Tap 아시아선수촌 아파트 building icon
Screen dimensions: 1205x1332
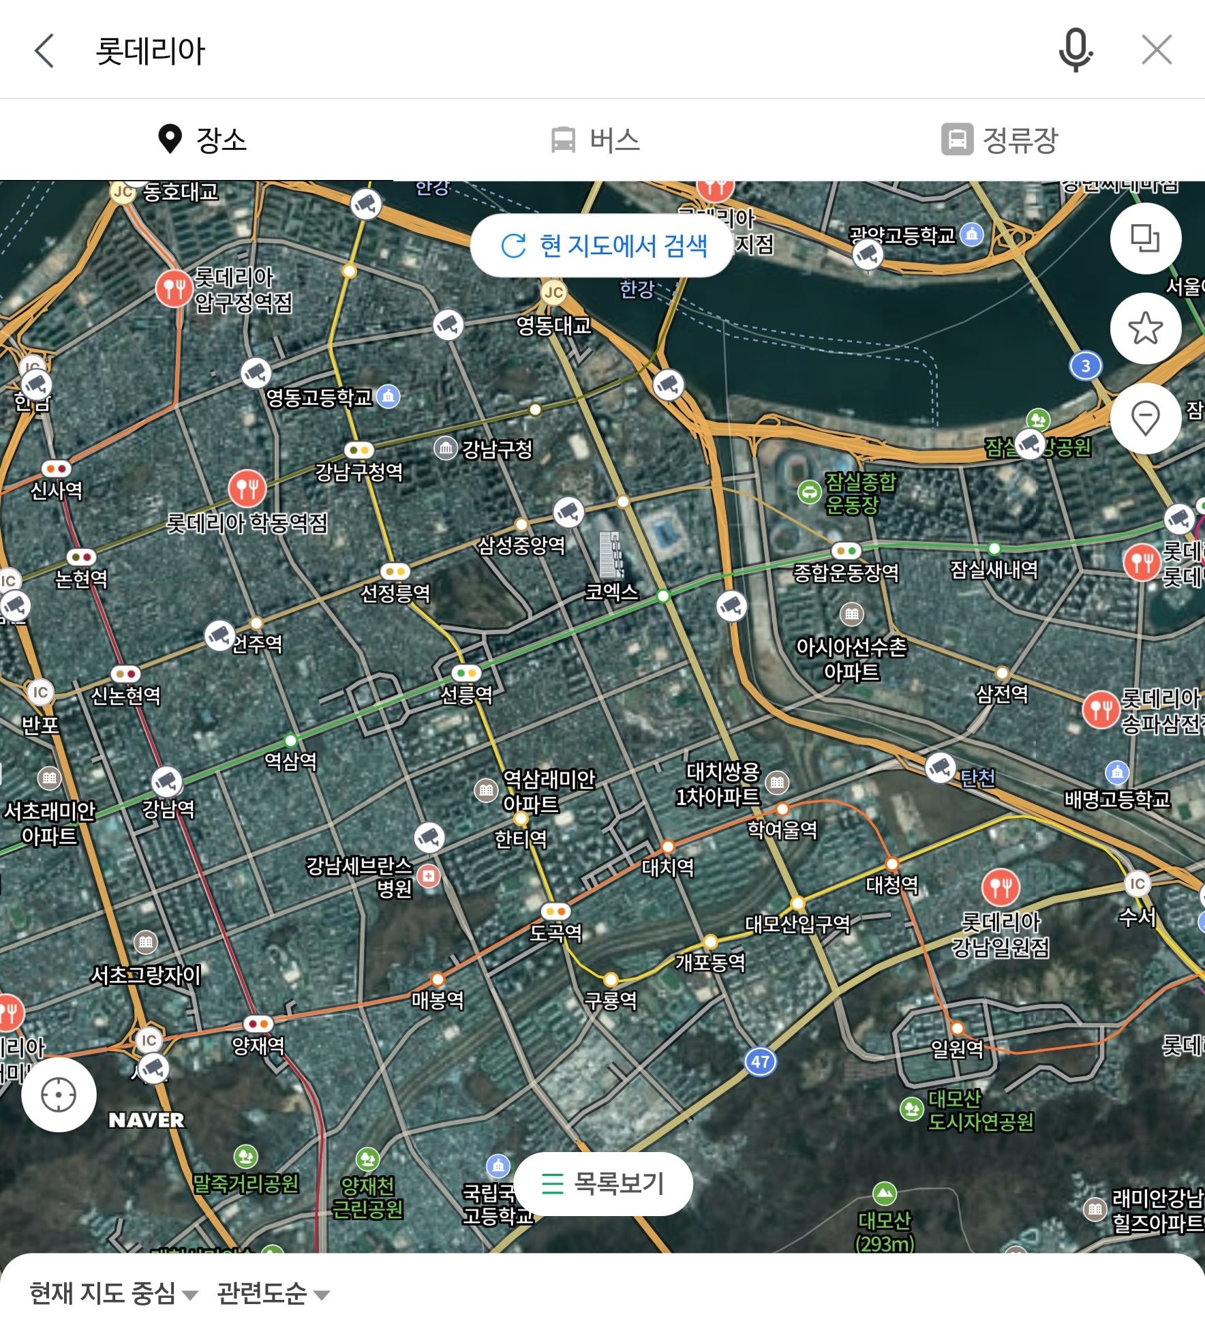[852, 614]
